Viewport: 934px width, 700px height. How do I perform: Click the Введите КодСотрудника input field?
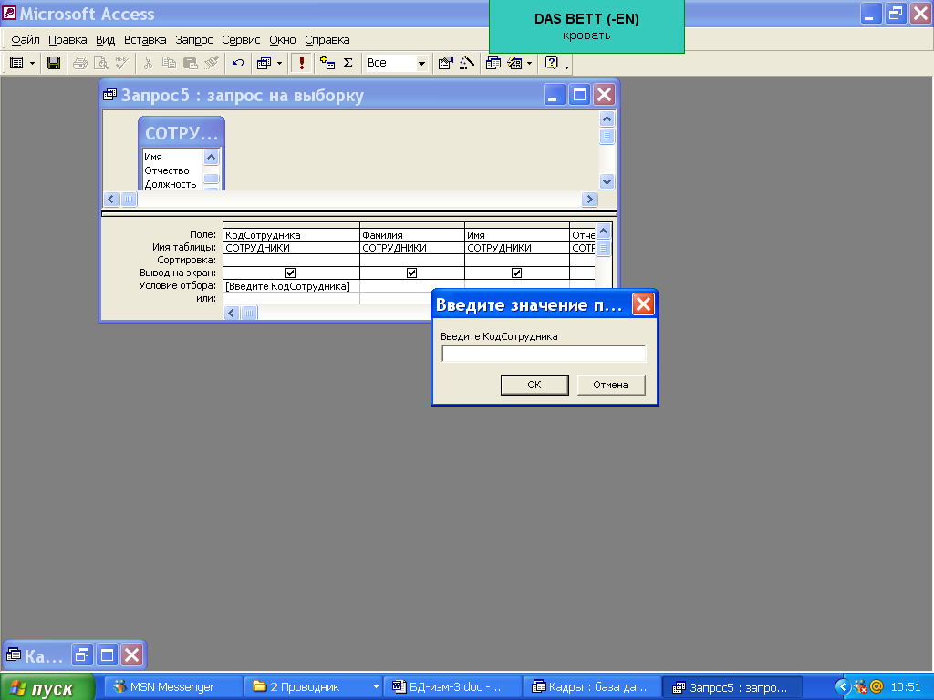coord(544,354)
